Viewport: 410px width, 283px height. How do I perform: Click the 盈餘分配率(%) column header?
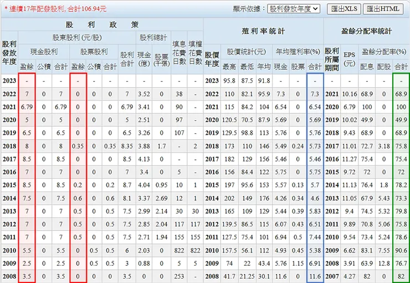point(384,52)
